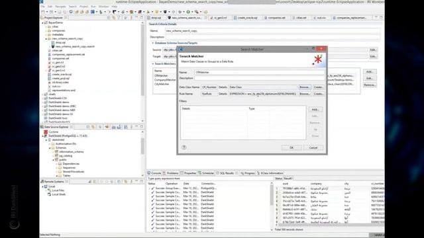Click the Data Source Explorer view icon
The image size is (424, 238).
pos(42,127)
